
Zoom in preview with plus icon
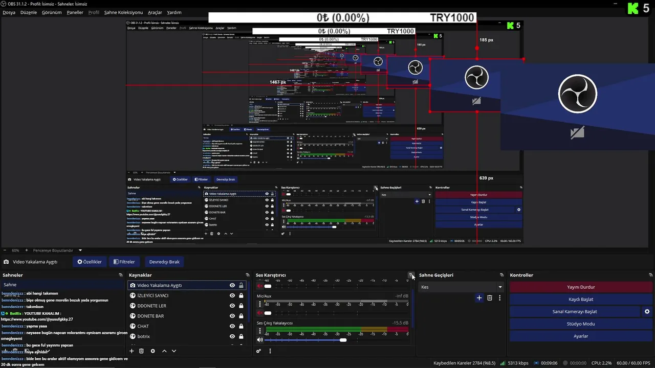click(27, 250)
